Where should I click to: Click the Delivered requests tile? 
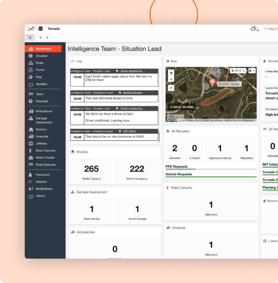pyautogui.click(x=175, y=150)
